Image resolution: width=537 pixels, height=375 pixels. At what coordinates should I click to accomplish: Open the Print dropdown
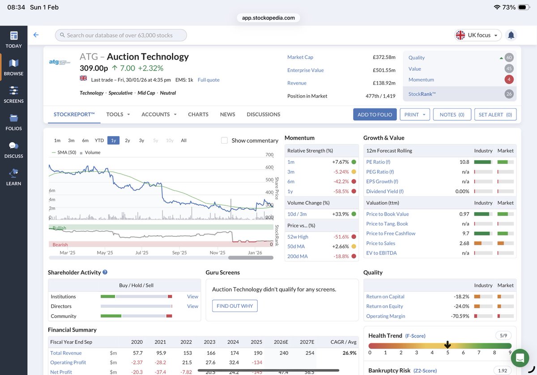415,115
